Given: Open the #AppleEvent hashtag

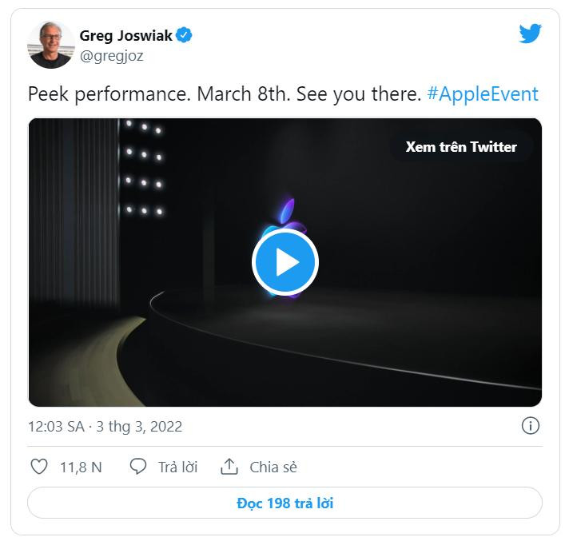Looking at the screenshot, I should pos(483,93).
